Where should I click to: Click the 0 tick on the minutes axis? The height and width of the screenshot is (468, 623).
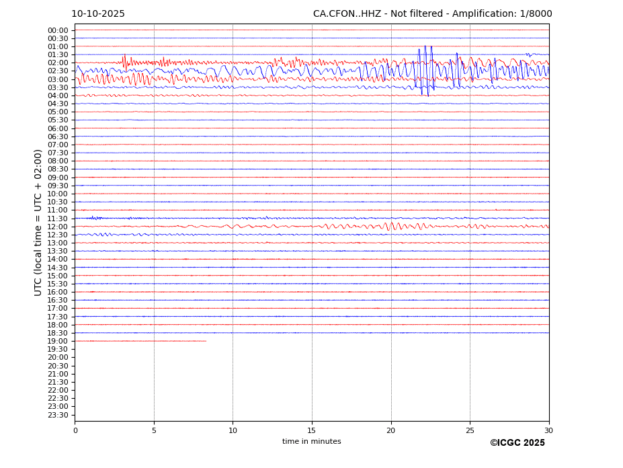click(x=75, y=430)
